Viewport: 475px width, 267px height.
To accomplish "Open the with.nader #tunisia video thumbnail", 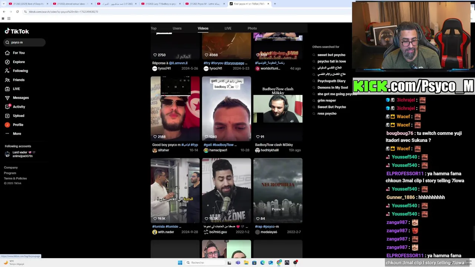I will 175,191.
